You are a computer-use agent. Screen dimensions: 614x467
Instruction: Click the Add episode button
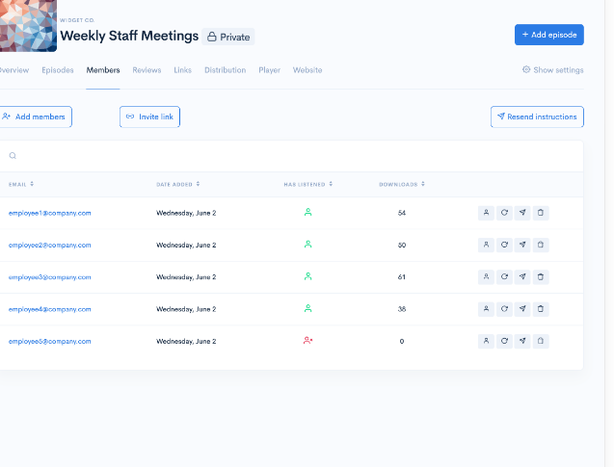click(548, 35)
